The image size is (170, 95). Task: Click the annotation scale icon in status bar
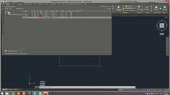point(150,90)
